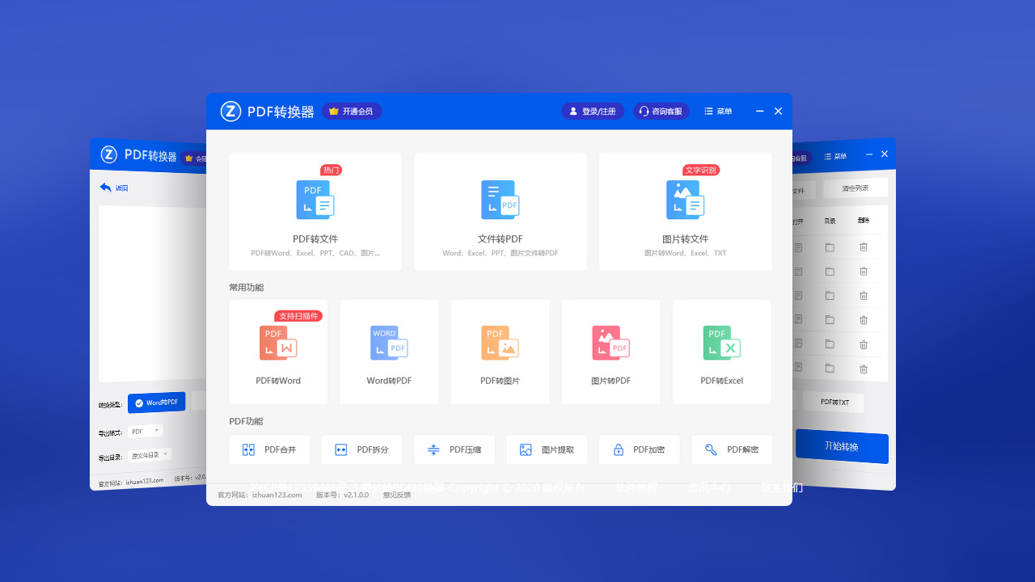The image size is (1035, 582).
Task: Open the 文件转PDF feature card
Action: [500, 210]
